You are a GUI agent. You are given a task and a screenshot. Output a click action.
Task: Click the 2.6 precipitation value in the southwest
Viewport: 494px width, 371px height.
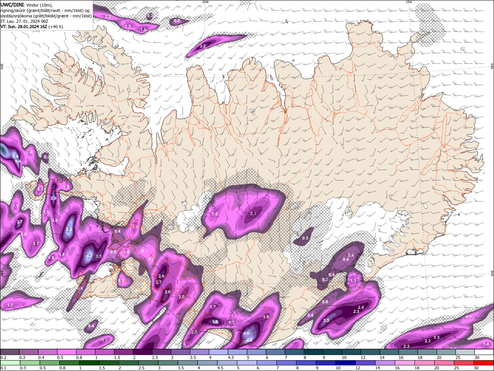(x=161, y=276)
